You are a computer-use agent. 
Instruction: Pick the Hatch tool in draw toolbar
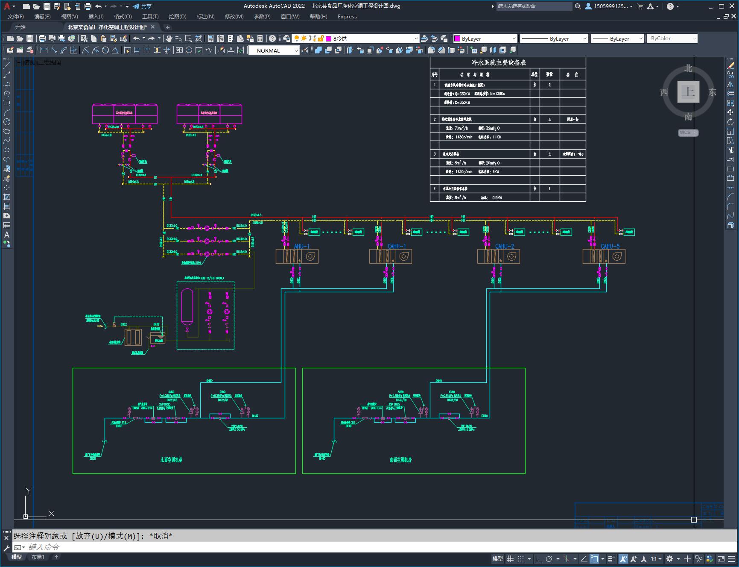pos(7,197)
